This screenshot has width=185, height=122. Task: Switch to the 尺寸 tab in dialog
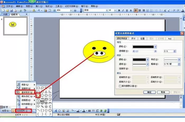click(133, 38)
